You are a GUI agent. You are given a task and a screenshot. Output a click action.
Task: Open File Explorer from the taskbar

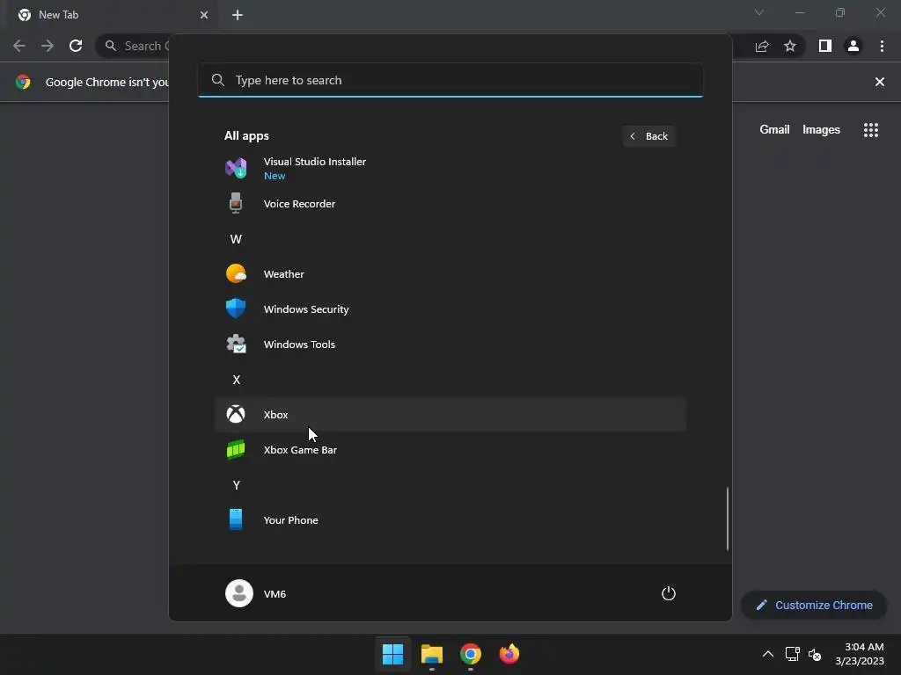(431, 654)
